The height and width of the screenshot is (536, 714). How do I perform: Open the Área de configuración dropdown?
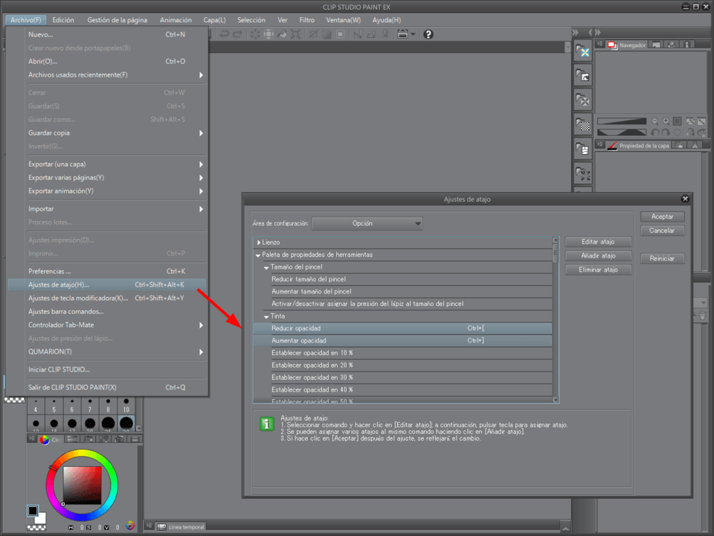367,223
